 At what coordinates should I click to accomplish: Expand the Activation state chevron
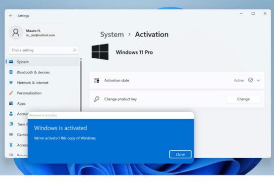(x=258, y=81)
